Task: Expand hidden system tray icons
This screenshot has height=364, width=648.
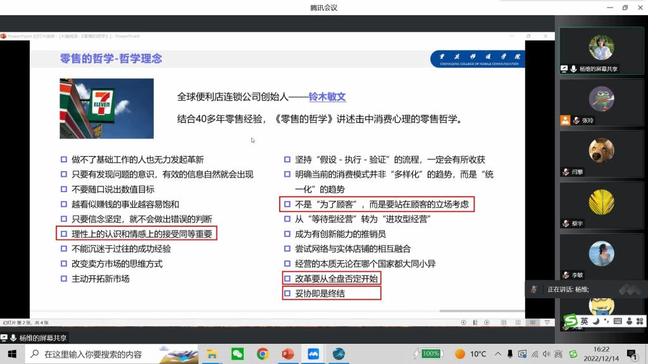Action: (x=499, y=354)
